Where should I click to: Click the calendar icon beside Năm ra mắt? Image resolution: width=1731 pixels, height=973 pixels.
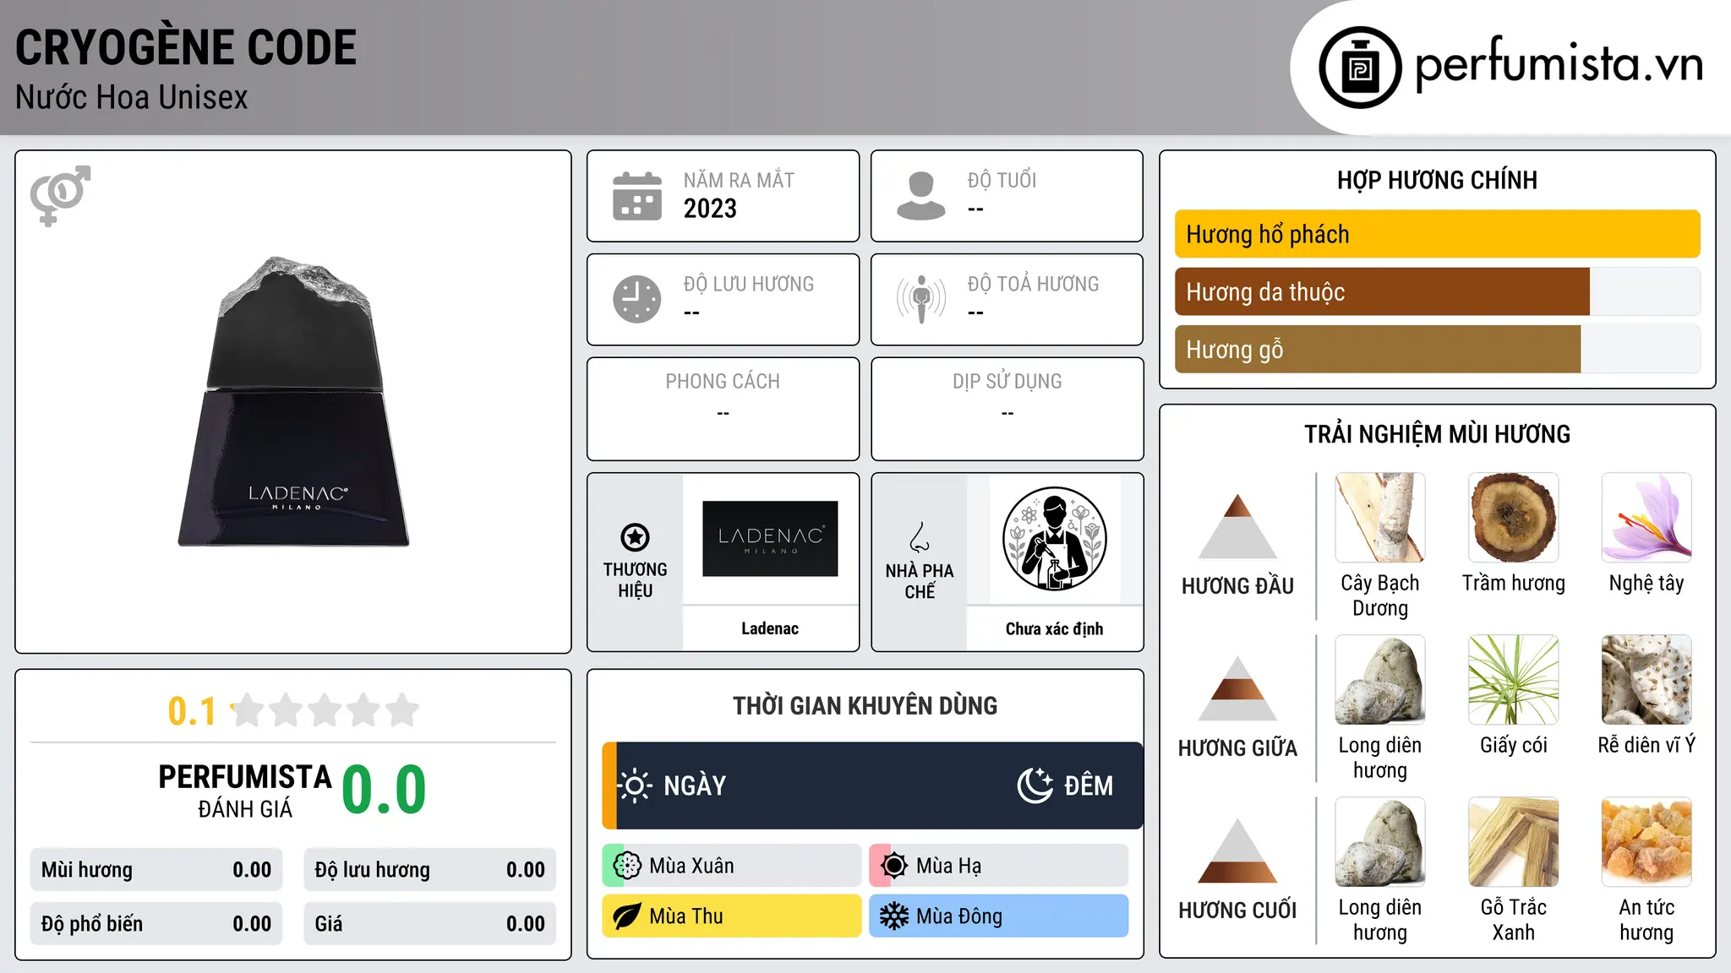(637, 196)
